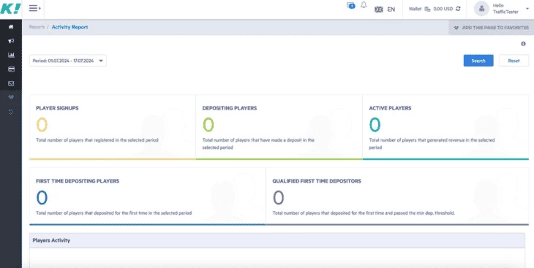Add this page to favorites

coord(491,28)
